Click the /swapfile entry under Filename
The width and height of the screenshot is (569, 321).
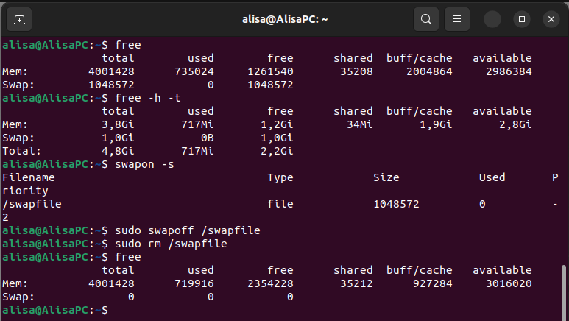pyautogui.click(x=32, y=204)
